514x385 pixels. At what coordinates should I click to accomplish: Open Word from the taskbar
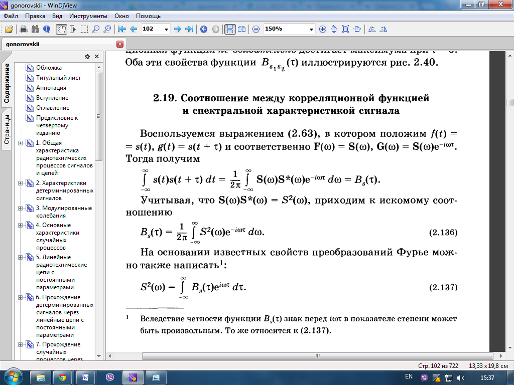pos(85,378)
